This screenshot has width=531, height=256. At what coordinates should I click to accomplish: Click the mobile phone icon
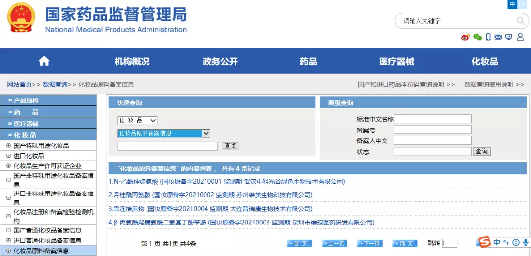click(x=488, y=37)
